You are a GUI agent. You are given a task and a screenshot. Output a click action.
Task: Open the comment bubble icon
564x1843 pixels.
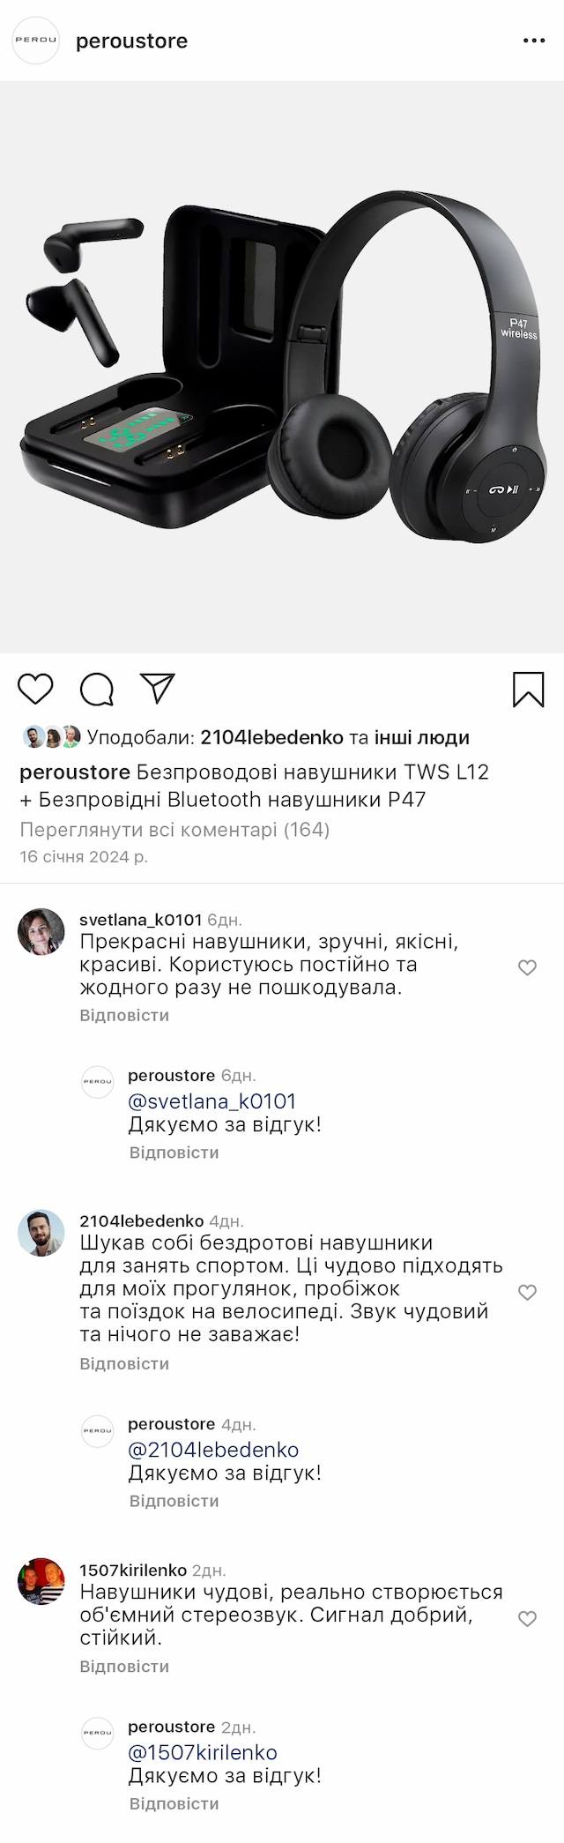tap(97, 690)
